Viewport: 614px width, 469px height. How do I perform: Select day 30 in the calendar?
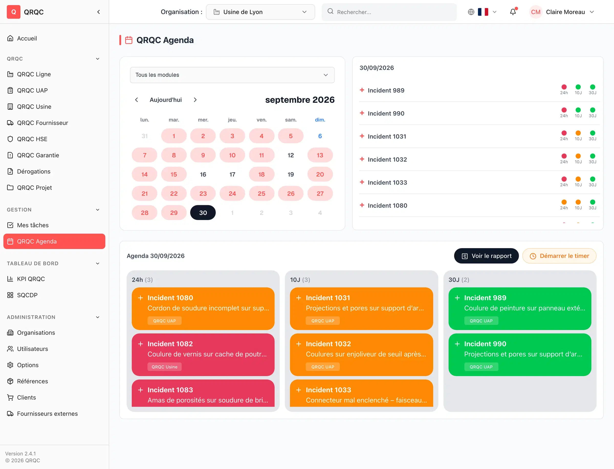pos(203,212)
